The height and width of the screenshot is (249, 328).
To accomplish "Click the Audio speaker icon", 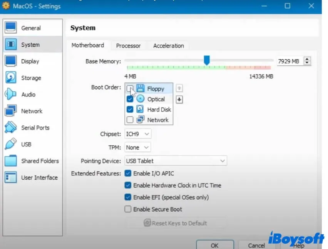I will point(10,94).
